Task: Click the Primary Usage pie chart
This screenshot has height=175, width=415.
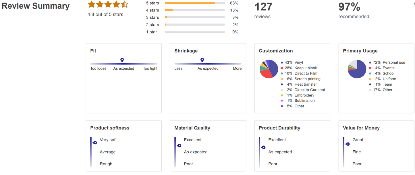Action: [357, 69]
